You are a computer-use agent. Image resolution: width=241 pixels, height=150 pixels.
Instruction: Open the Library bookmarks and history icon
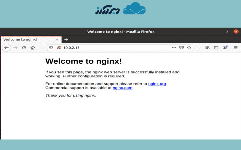(x=208, y=48)
